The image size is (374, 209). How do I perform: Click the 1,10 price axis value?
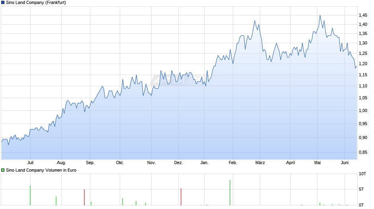363,86
